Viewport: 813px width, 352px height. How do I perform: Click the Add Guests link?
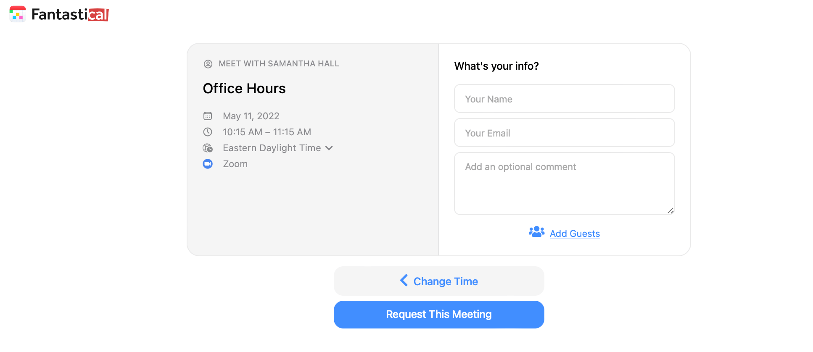click(x=575, y=234)
